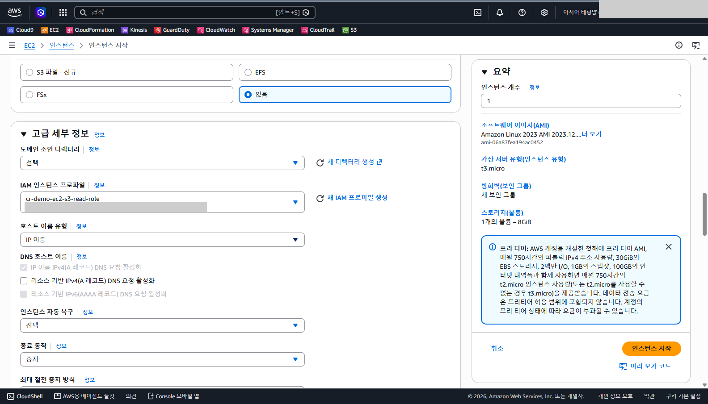Open the settings gear menu

(x=544, y=12)
